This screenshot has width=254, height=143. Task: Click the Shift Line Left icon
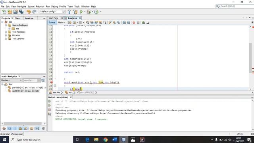[124, 23]
